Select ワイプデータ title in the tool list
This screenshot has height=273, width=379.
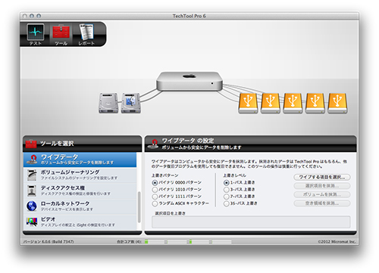coord(59,157)
